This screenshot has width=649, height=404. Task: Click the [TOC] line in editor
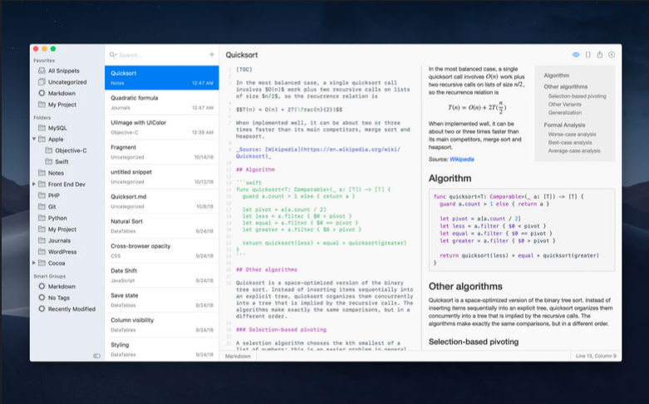pos(243,70)
